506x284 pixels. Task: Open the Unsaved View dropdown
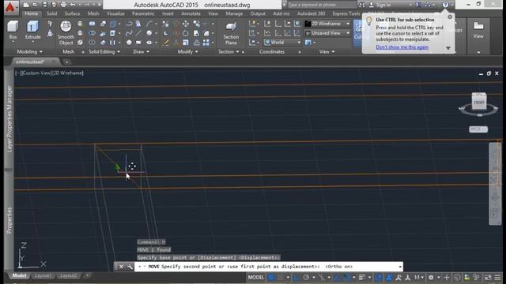328,33
